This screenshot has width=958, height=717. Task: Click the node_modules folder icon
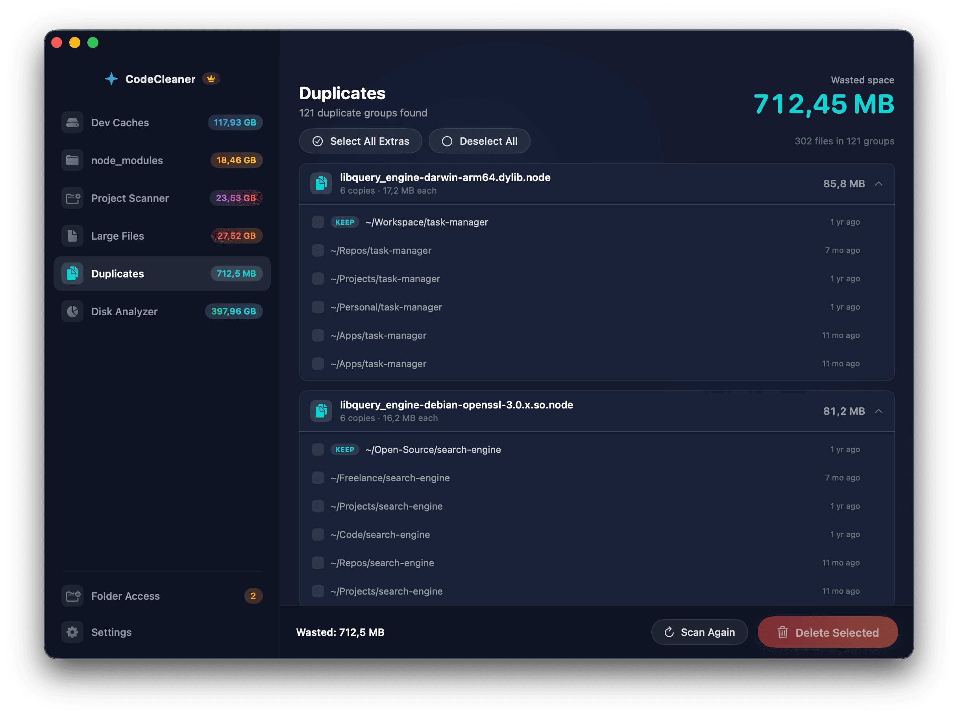pos(72,160)
